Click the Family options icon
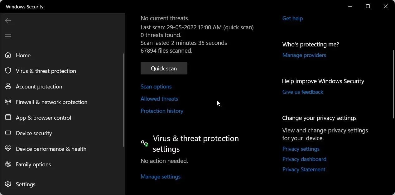The height and width of the screenshot is (195, 395). point(8,164)
